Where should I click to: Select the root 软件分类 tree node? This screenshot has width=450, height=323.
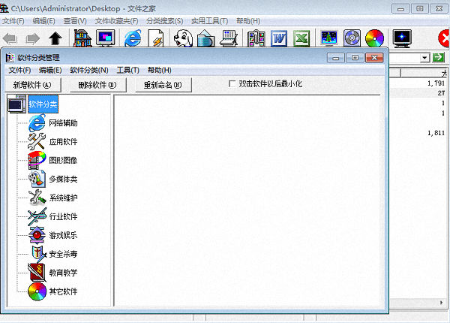coord(43,104)
